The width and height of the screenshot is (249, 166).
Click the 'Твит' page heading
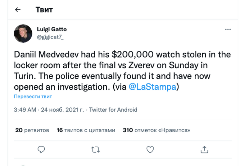[x=44, y=10]
